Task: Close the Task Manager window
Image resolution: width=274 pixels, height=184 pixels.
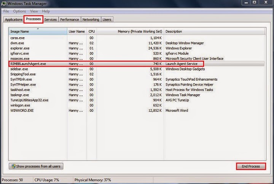Action: 266,2
